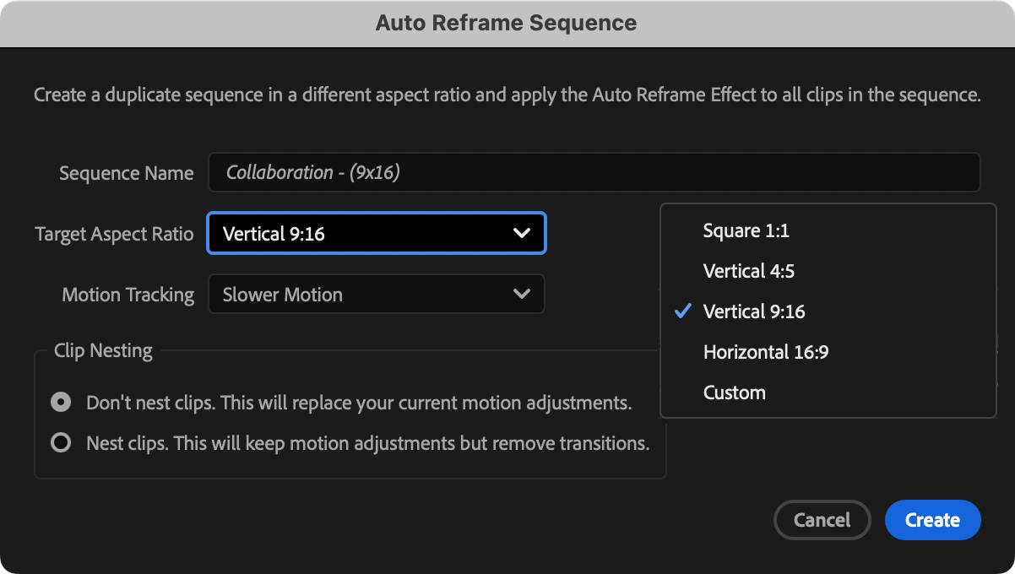Click the Auto Reframe Sequence title bar
The width and height of the screenshot is (1015, 574).
point(507,23)
